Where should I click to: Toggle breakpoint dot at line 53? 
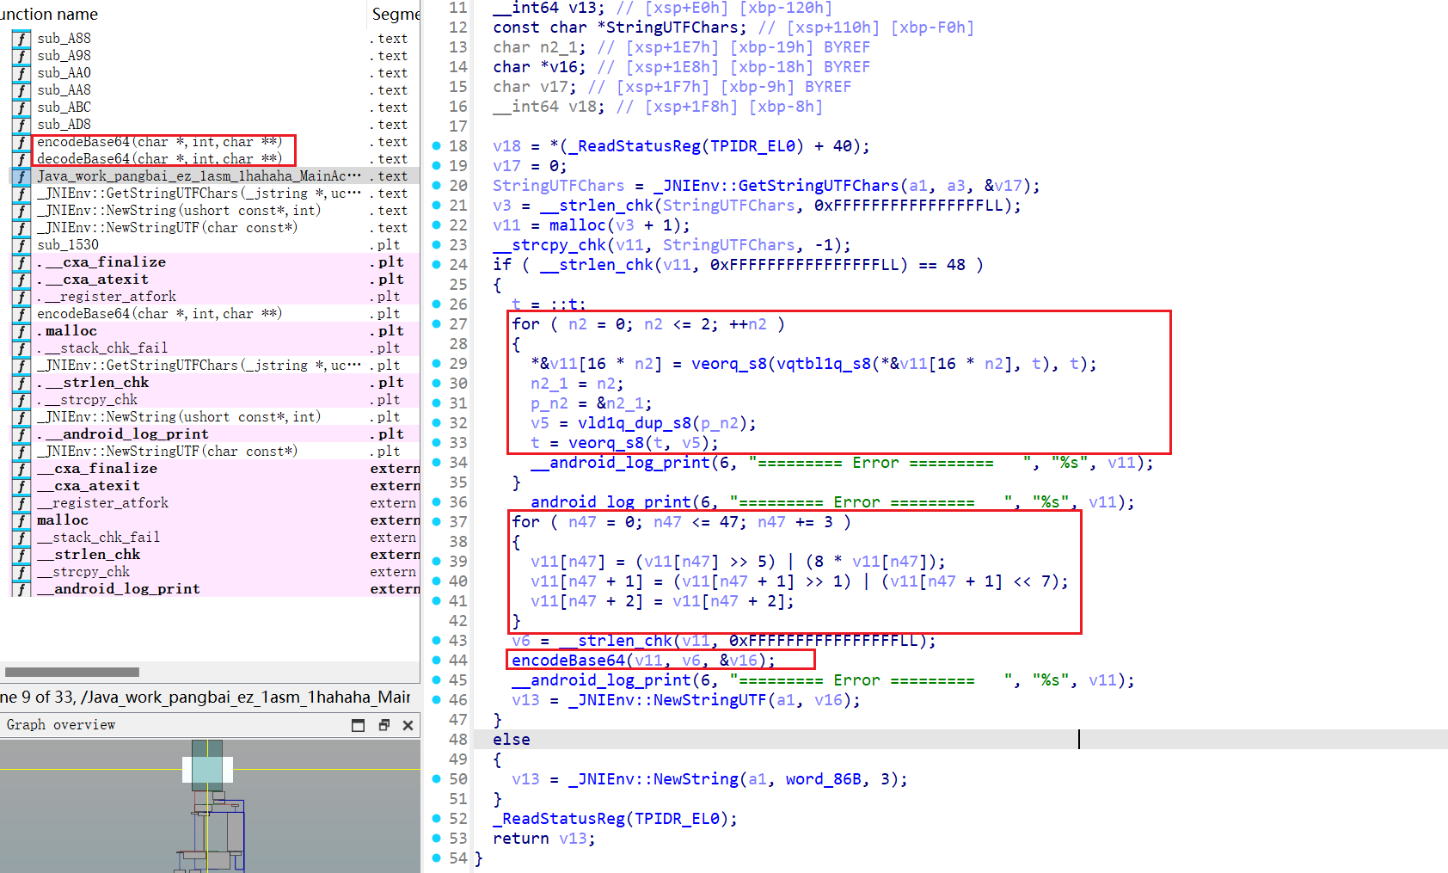[x=437, y=839]
